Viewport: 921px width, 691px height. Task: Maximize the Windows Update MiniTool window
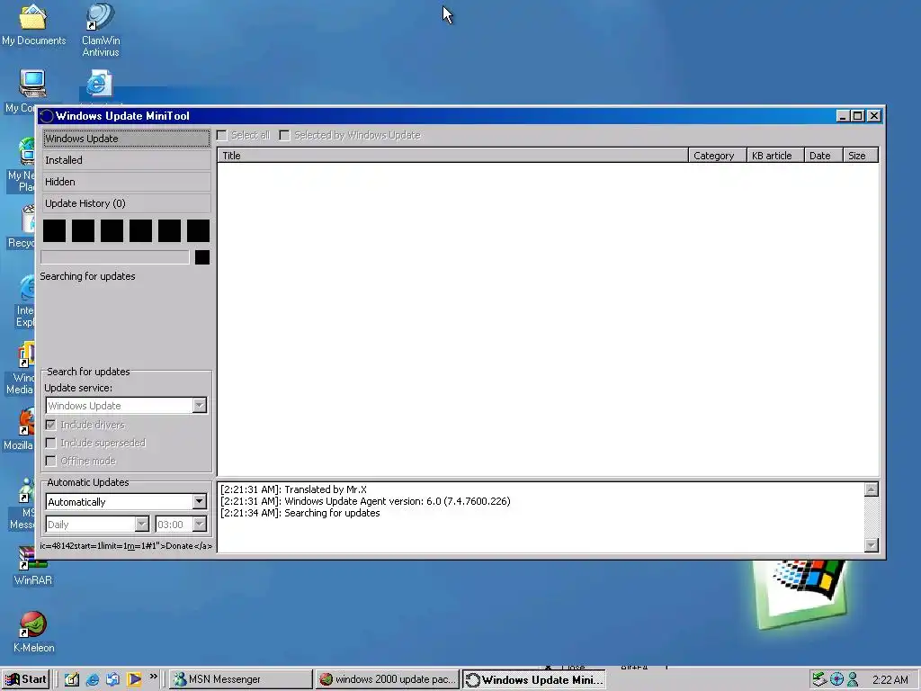[857, 116]
